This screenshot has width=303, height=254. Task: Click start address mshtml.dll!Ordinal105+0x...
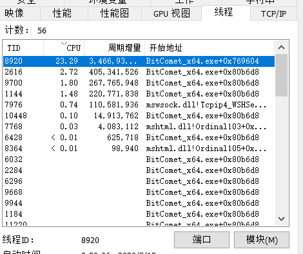point(206,149)
